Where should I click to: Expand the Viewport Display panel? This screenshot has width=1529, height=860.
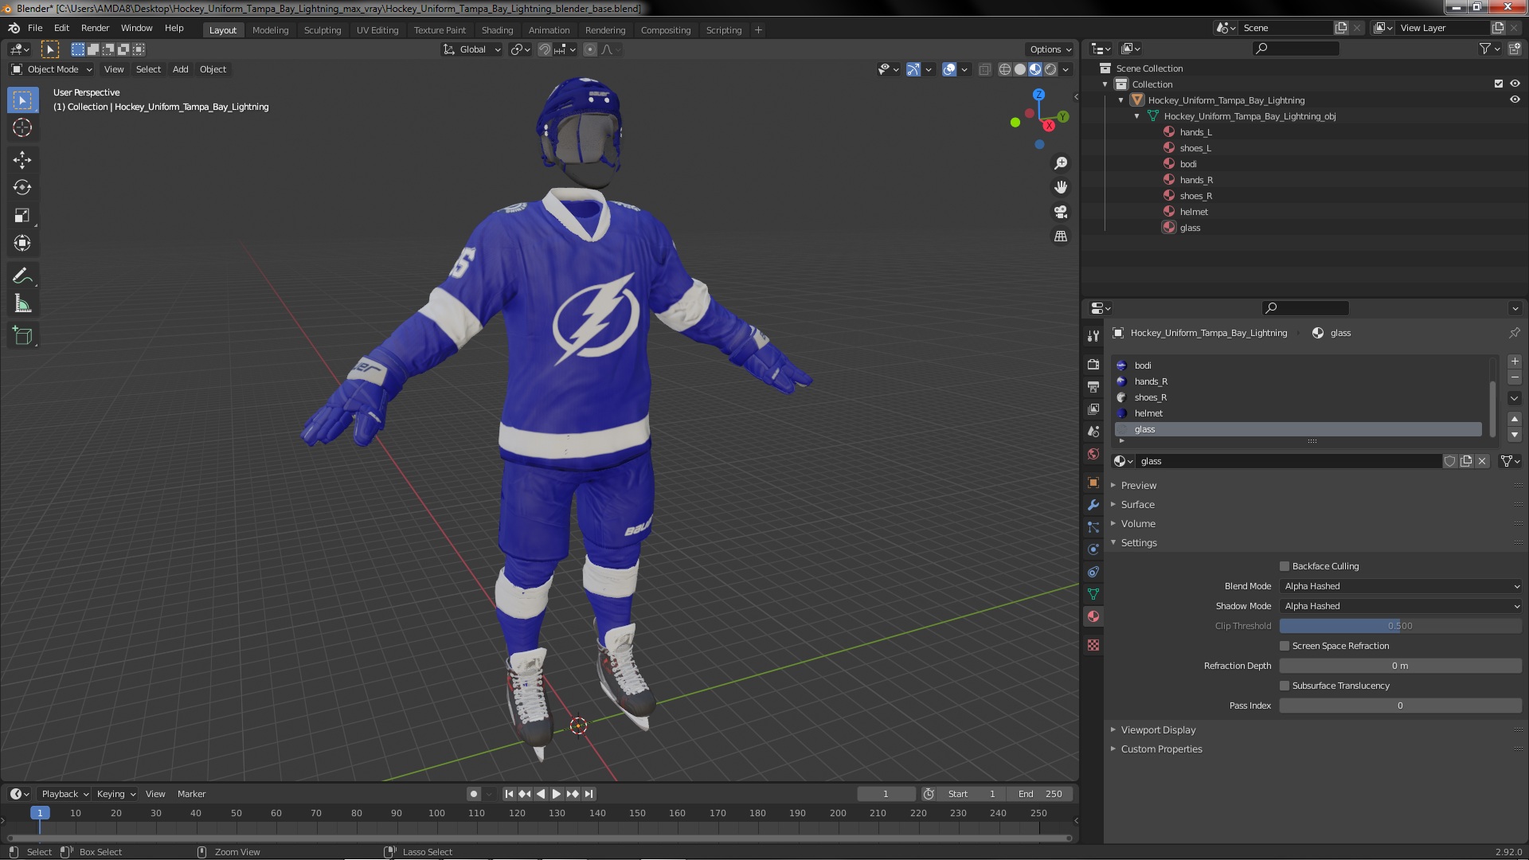(x=1158, y=730)
